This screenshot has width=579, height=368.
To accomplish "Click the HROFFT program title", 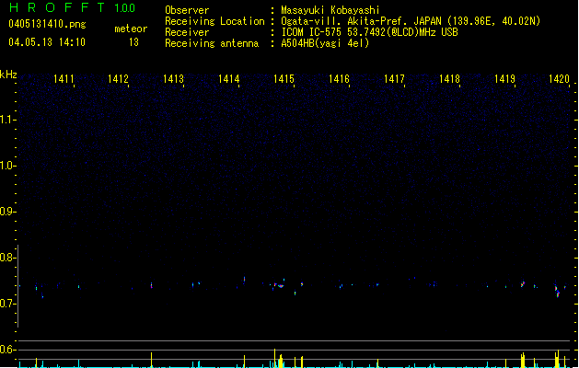I will coord(57,7).
